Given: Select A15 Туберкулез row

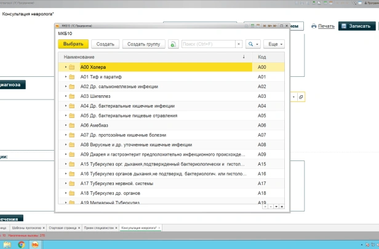Looking at the screenshot, I should [154, 164].
